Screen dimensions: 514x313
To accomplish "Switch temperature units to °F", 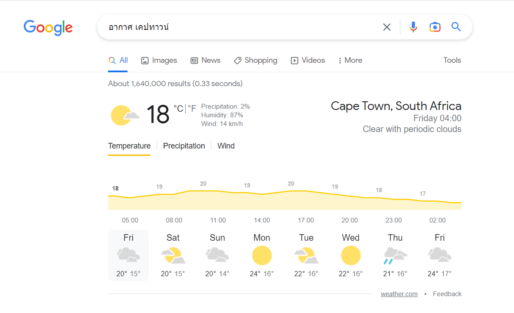I will [x=192, y=108].
